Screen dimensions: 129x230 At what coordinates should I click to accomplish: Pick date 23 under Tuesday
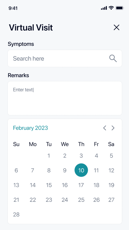click(49, 200)
